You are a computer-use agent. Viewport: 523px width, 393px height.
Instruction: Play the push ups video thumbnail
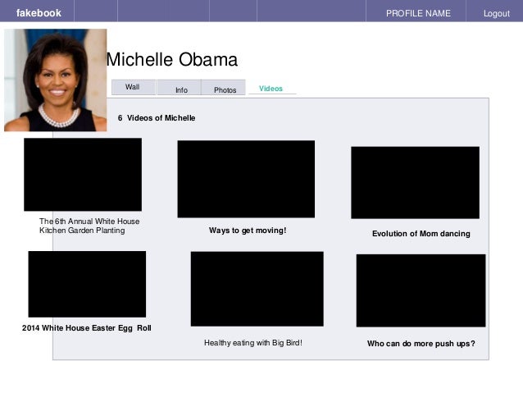pos(421,290)
